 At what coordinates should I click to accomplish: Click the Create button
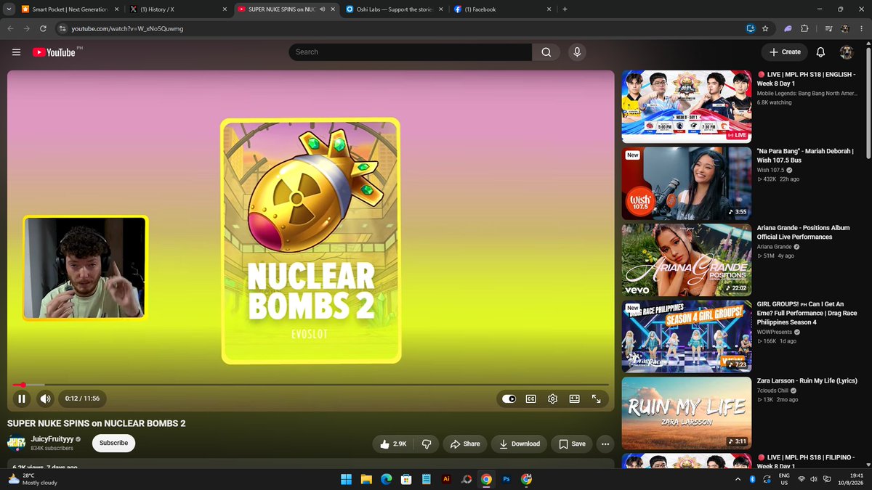[x=785, y=52]
